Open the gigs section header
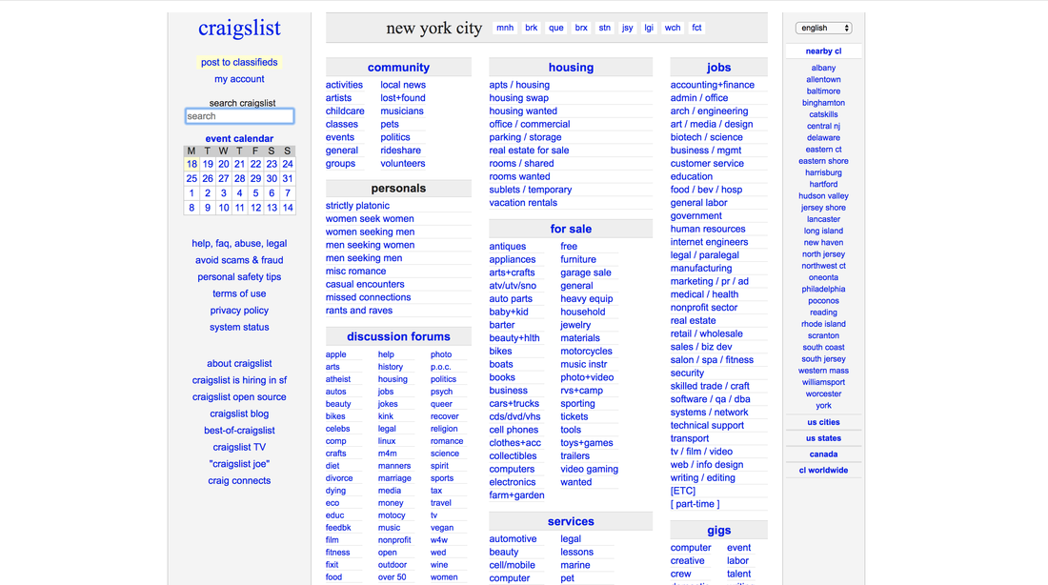The width and height of the screenshot is (1048, 585). [718, 530]
